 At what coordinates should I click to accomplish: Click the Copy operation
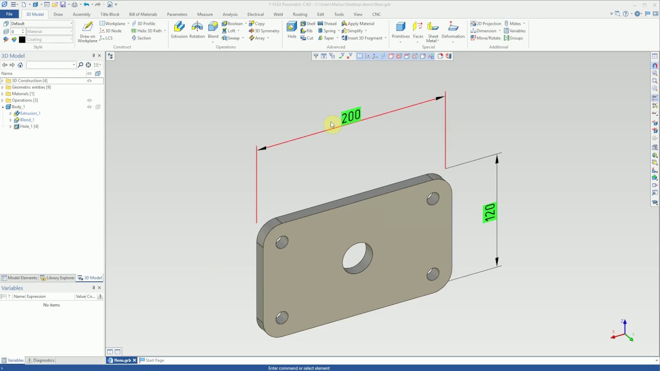tap(257, 24)
